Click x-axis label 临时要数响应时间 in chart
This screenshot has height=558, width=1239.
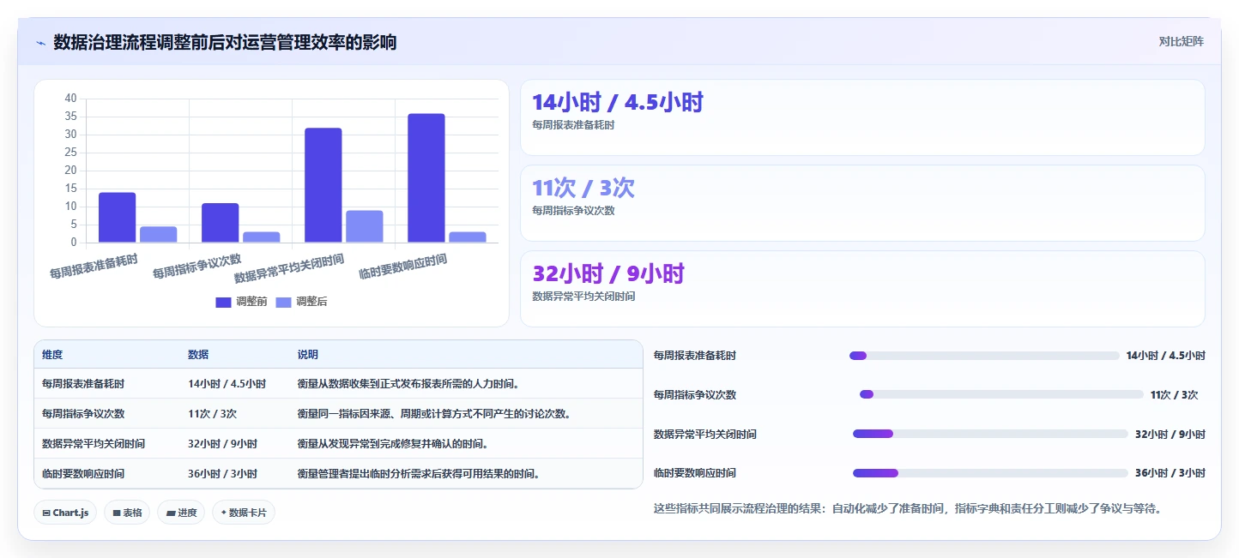[x=403, y=267]
